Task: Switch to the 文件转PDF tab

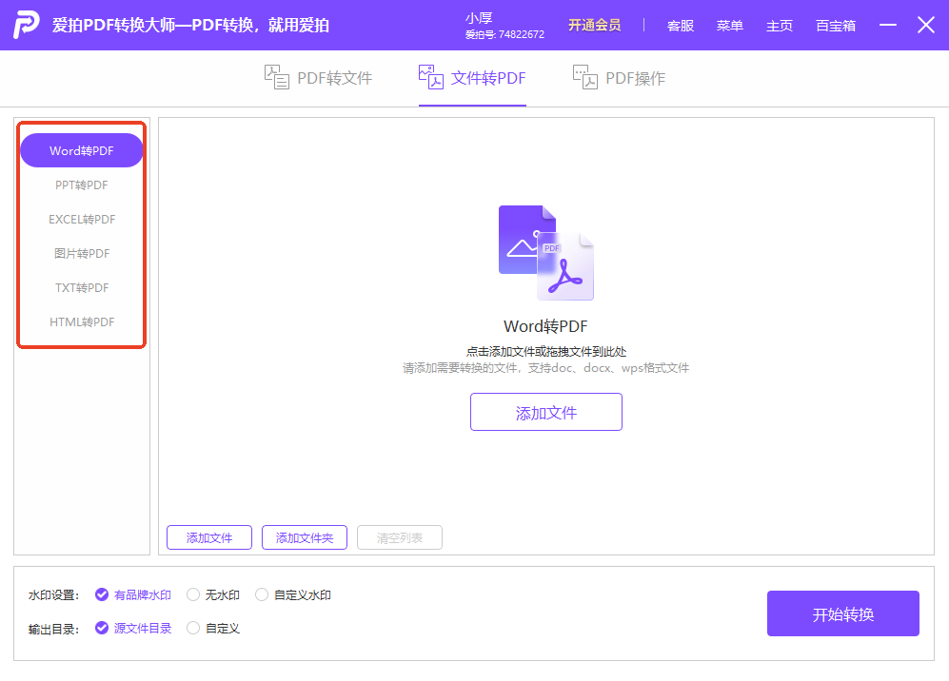Action: [473, 78]
